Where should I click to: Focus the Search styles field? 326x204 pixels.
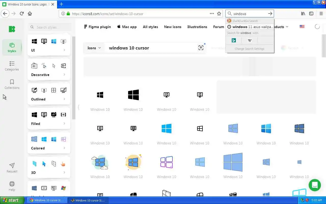point(49,27)
